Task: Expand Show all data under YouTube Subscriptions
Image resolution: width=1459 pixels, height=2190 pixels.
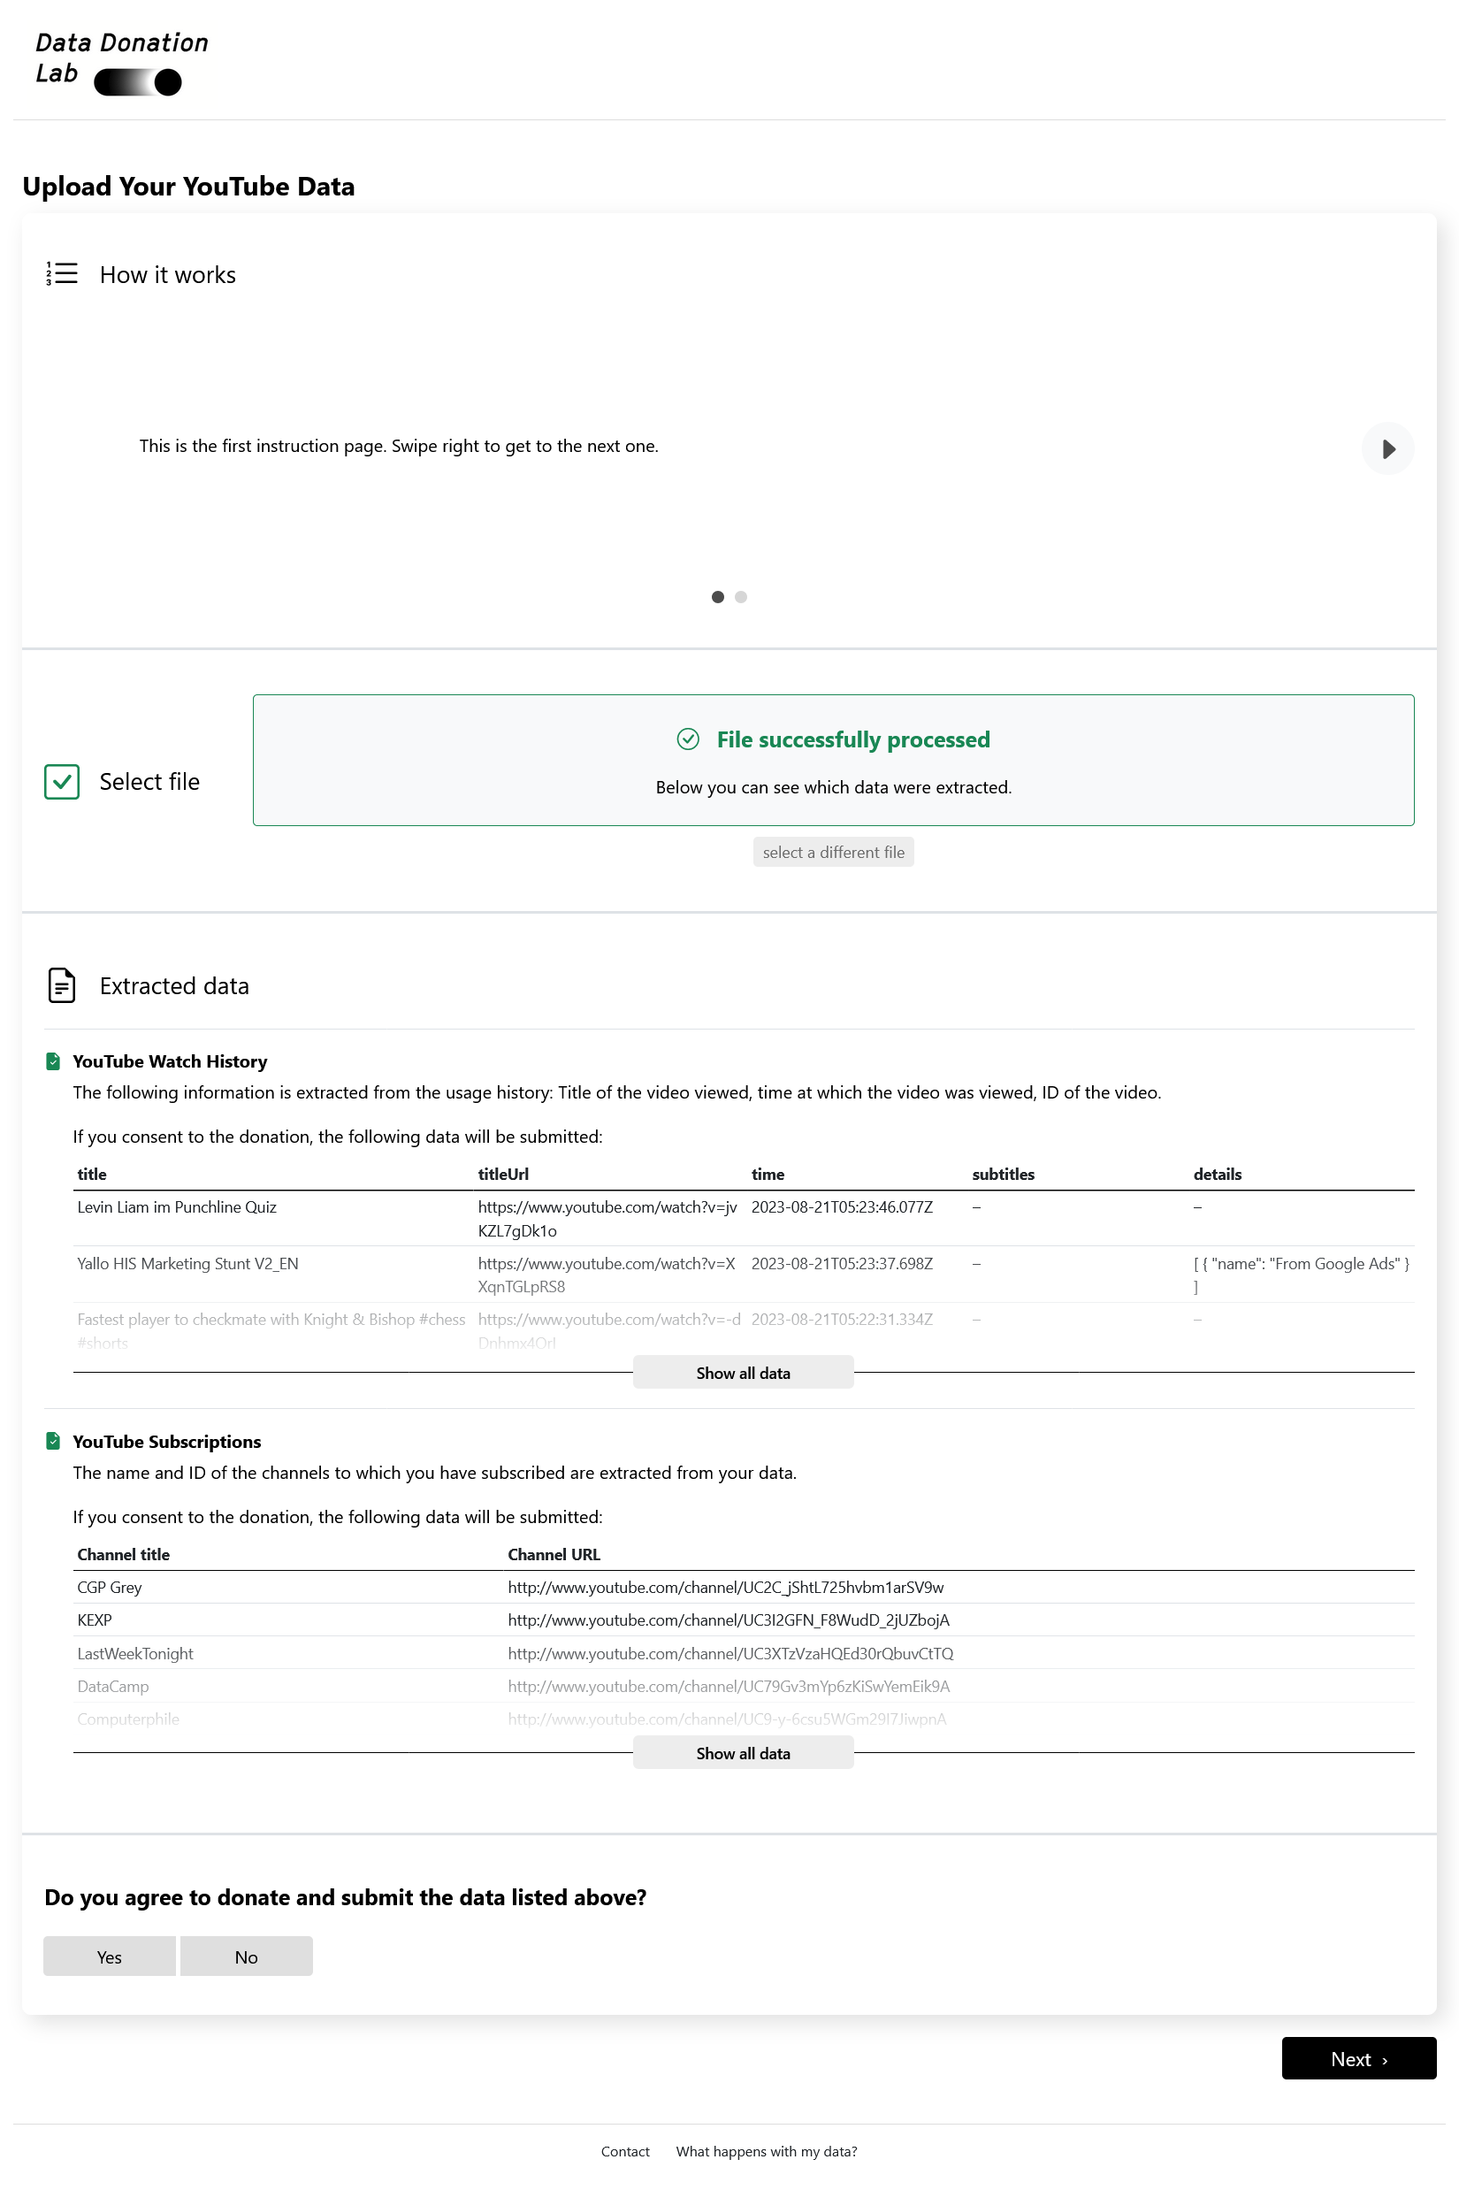Action: (x=743, y=1752)
